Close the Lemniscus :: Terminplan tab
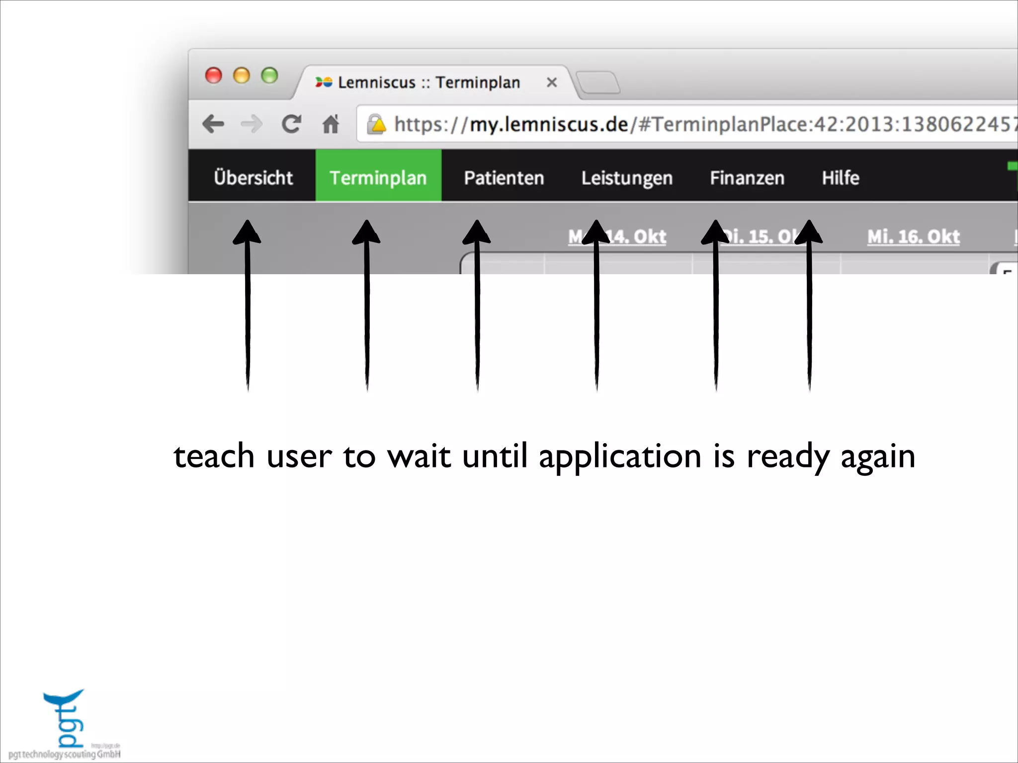Screen dimensions: 1018x763 pyautogui.click(x=551, y=82)
